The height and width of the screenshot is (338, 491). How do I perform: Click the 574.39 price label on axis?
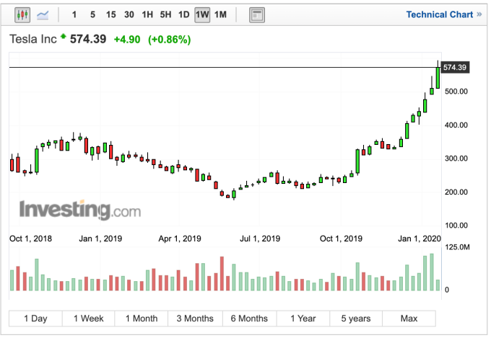455,67
